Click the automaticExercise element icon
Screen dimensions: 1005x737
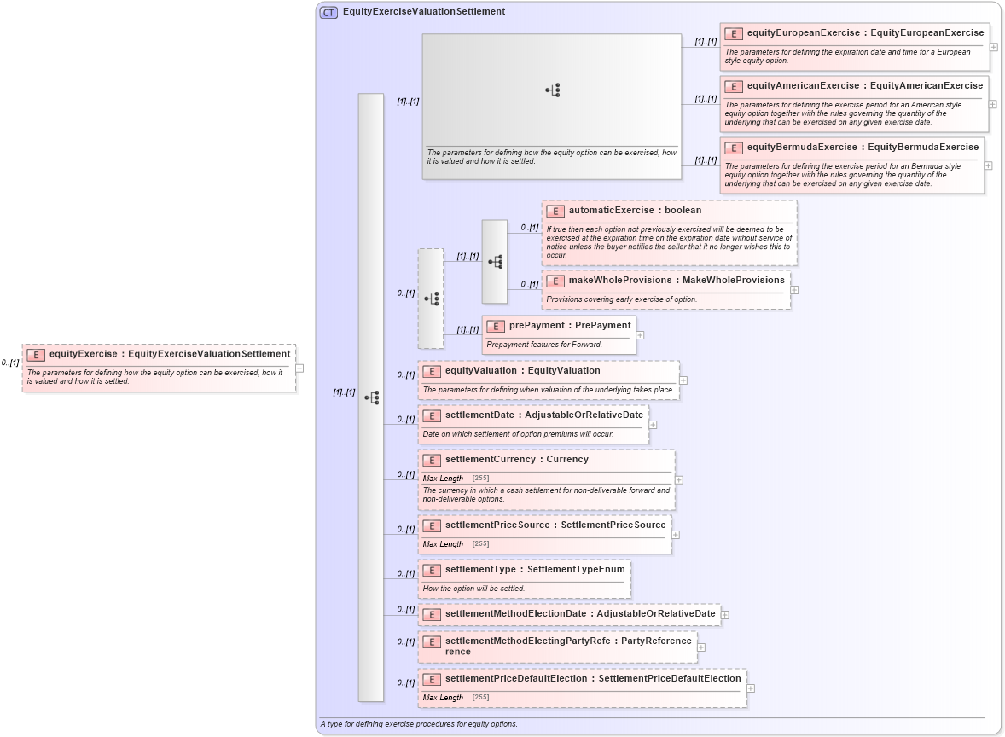[555, 210]
